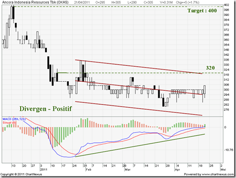Viewport: 236px width, 178px height.
Task: Click the upper red descending channel line
Action: (x=139, y=67)
